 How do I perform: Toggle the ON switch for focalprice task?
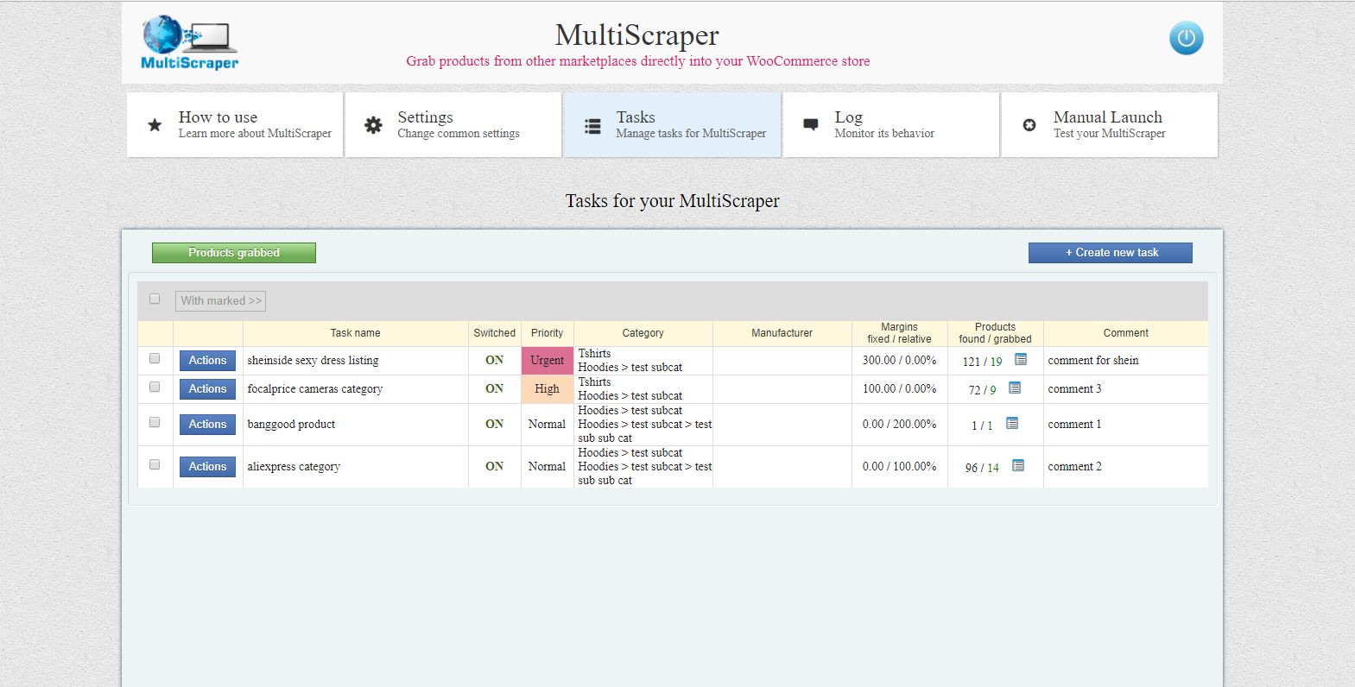coord(494,388)
